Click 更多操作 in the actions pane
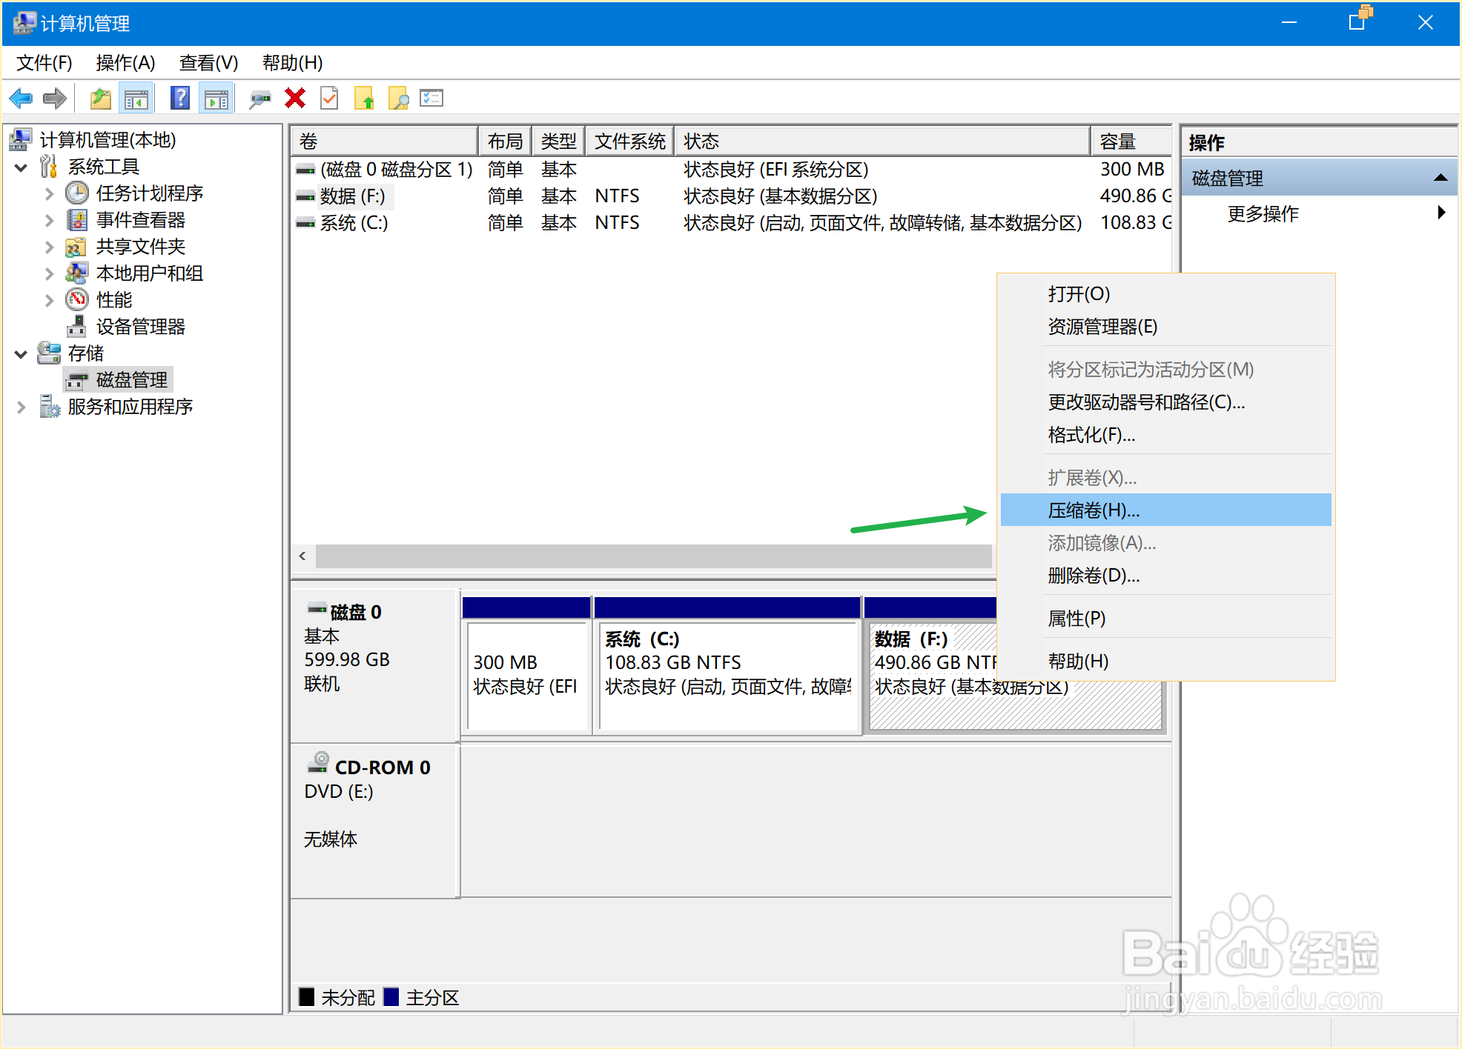 [1263, 214]
